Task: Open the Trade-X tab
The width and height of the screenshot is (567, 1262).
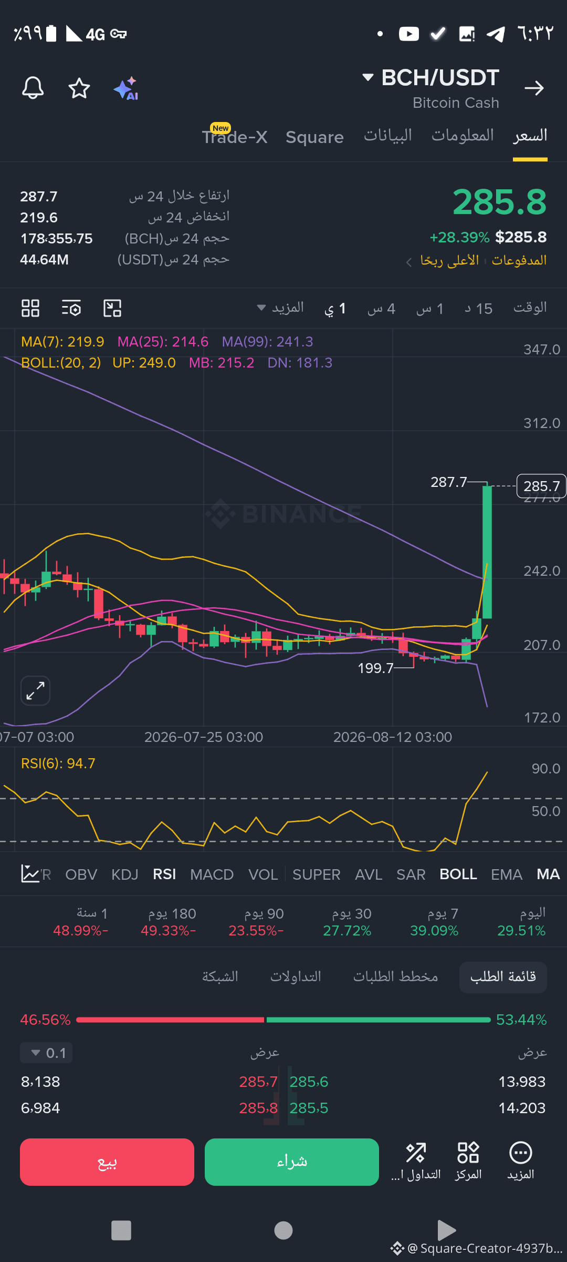Action: coord(235,136)
